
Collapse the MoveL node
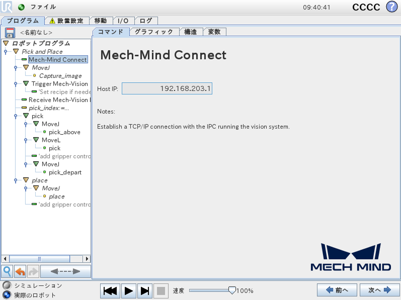coord(36,140)
